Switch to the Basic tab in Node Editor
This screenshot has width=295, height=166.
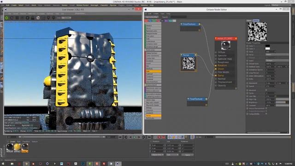tap(249, 20)
